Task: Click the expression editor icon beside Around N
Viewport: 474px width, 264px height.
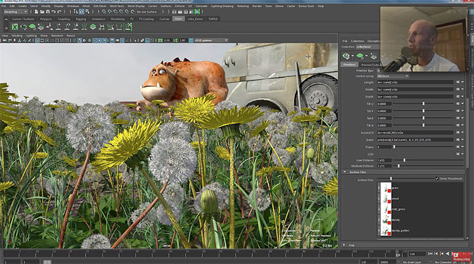Action: [458, 132]
